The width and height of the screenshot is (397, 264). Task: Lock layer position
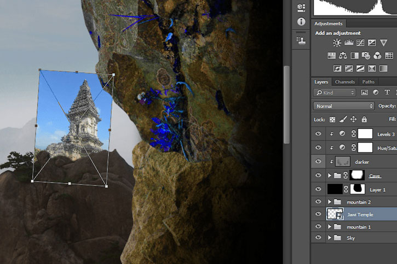(353, 119)
